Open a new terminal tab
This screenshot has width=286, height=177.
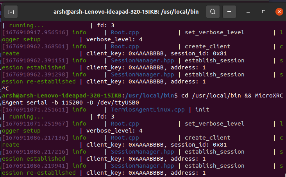tap(11, 12)
